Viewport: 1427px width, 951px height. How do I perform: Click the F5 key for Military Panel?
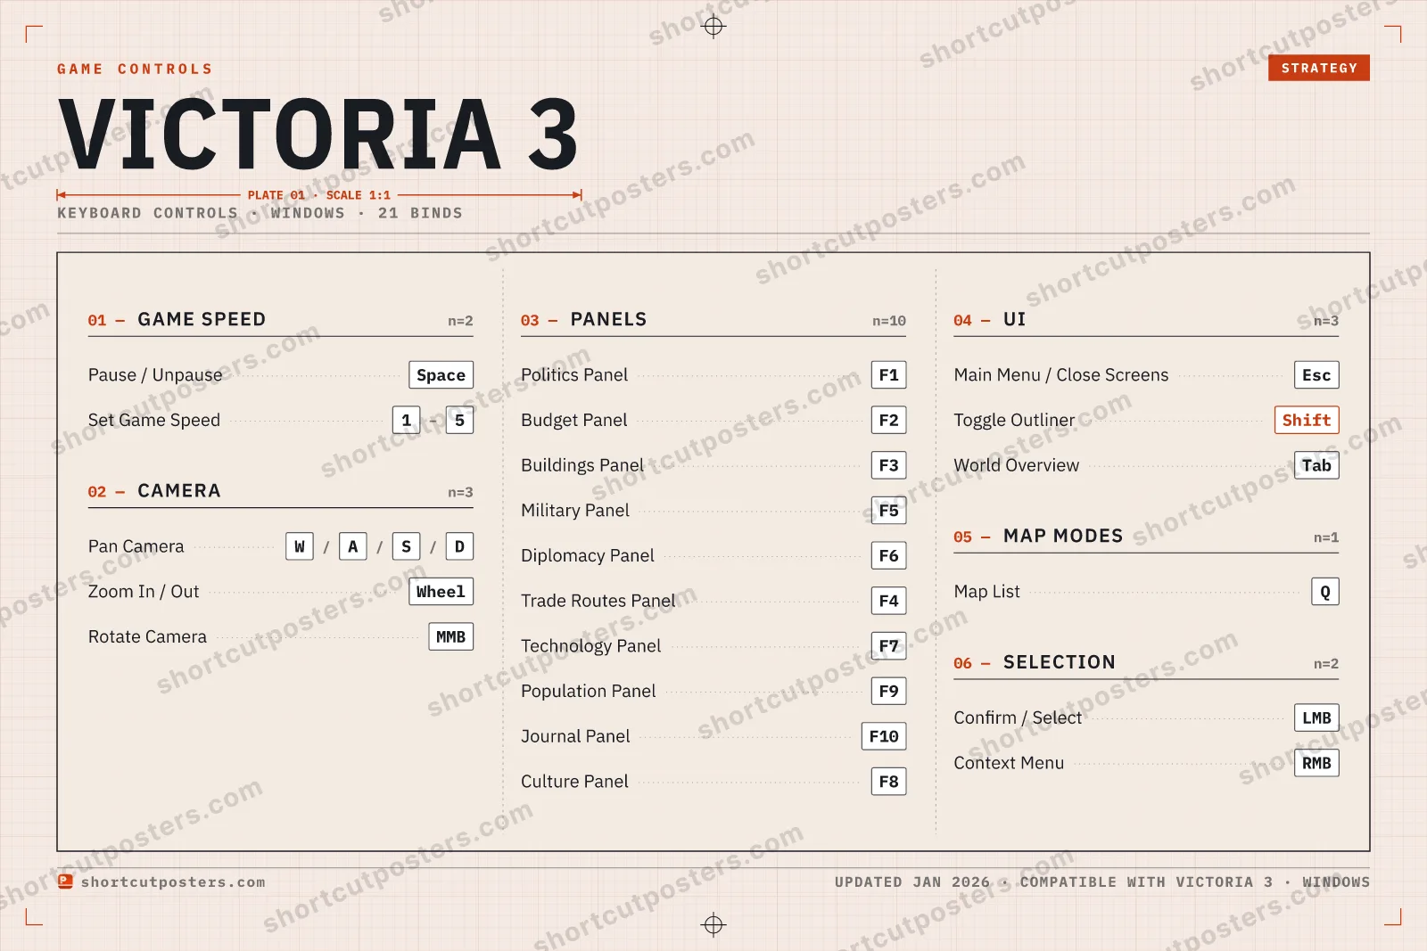tap(888, 511)
